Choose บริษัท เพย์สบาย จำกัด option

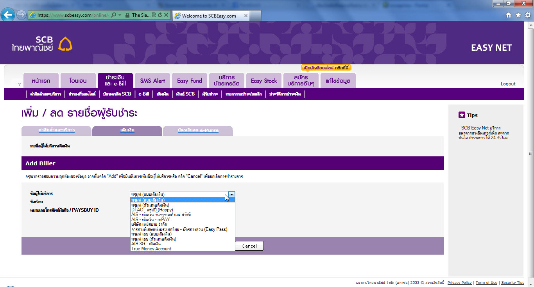pyautogui.click(x=183, y=224)
